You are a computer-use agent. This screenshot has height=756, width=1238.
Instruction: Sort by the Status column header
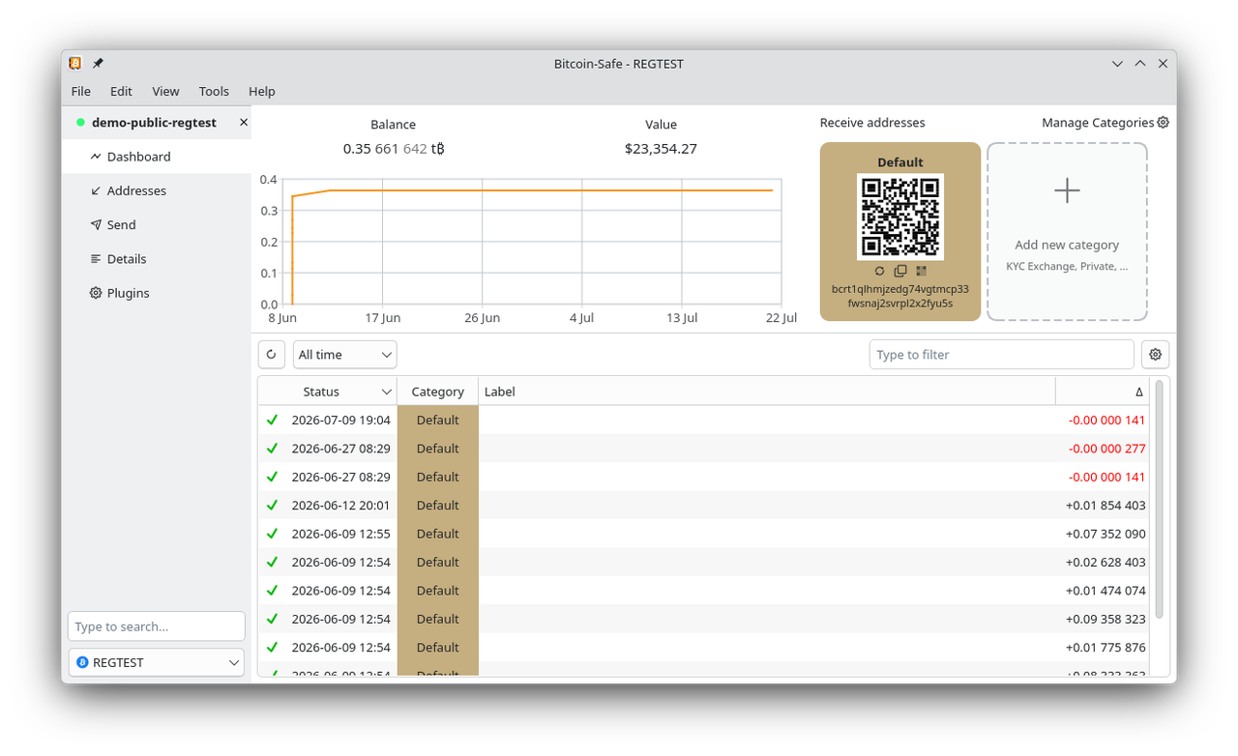coord(328,392)
